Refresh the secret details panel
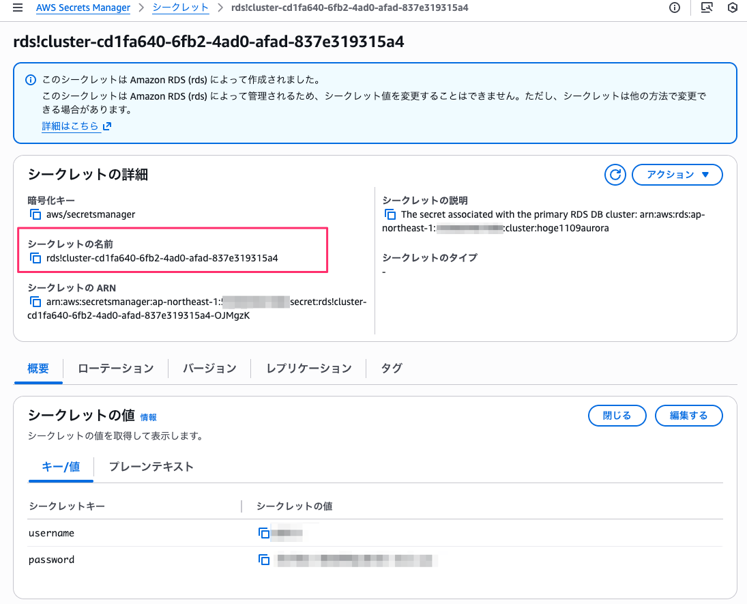The width and height of the screenshot is (747, 604). pyautogui.click(x=615, y=175)
